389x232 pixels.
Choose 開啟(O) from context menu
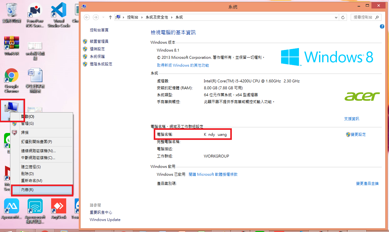pyautogui.click(x=42, y=117)
